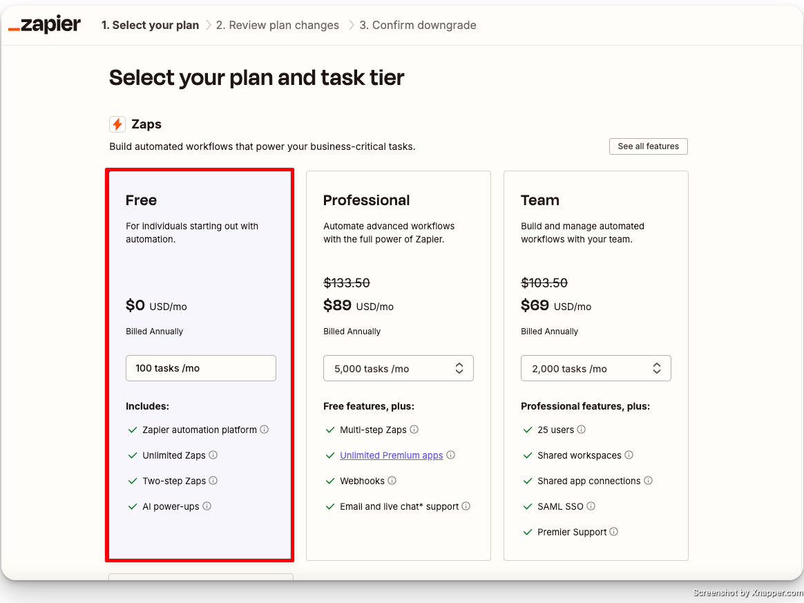
Task: Open info icon beside Multi-step Zaps
Action: pos(414,429)
